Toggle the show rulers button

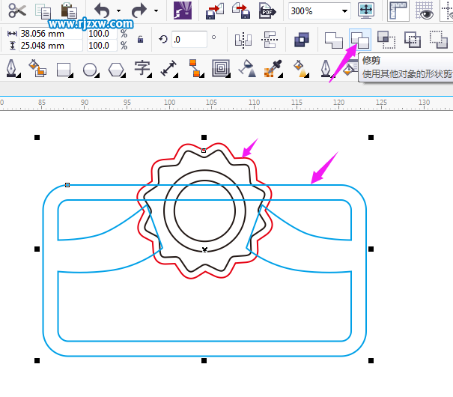click(398, 10)
